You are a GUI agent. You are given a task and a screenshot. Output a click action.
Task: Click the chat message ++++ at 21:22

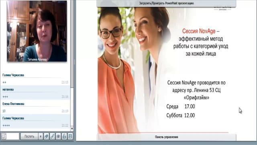coord(6,126)
